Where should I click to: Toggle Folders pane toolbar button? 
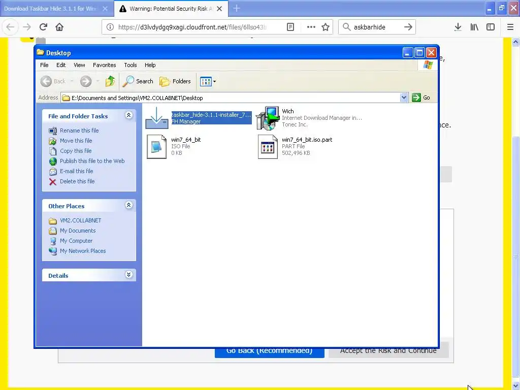(175, 81)
